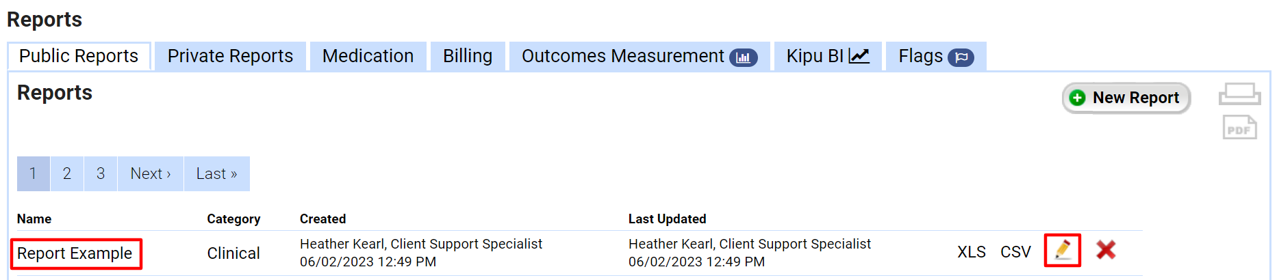The width and height of the screenshot is (1279, 280).
Task: Click the chart icon on Outcomes Measurement tab
Action: 743,57
